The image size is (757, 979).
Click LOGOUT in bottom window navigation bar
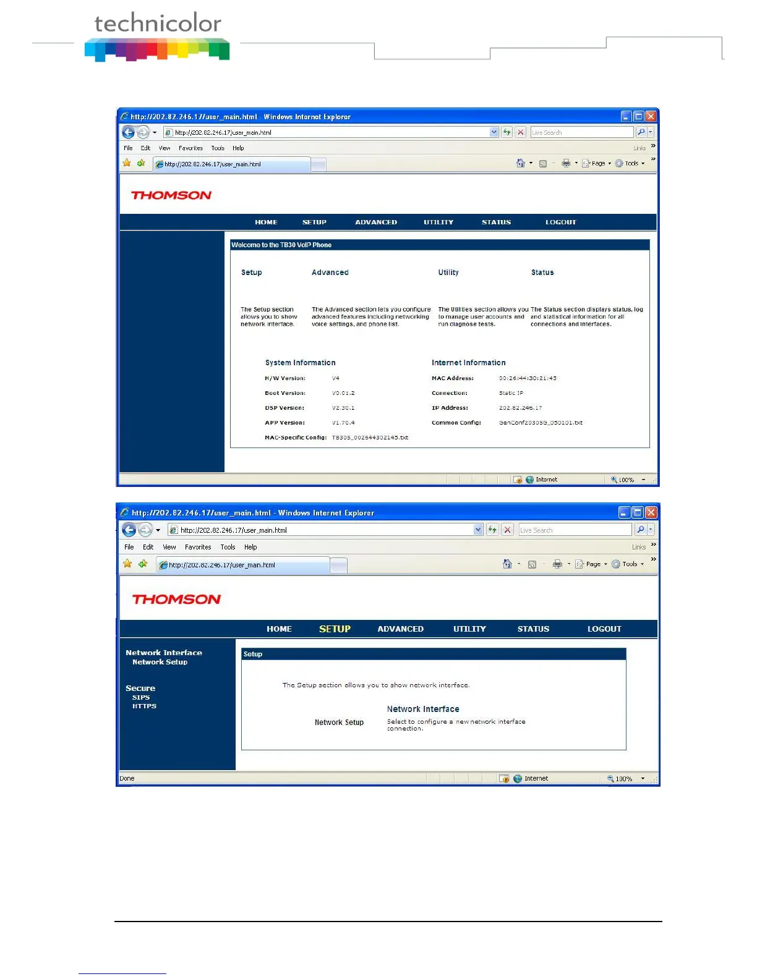[x=604, y=629]
